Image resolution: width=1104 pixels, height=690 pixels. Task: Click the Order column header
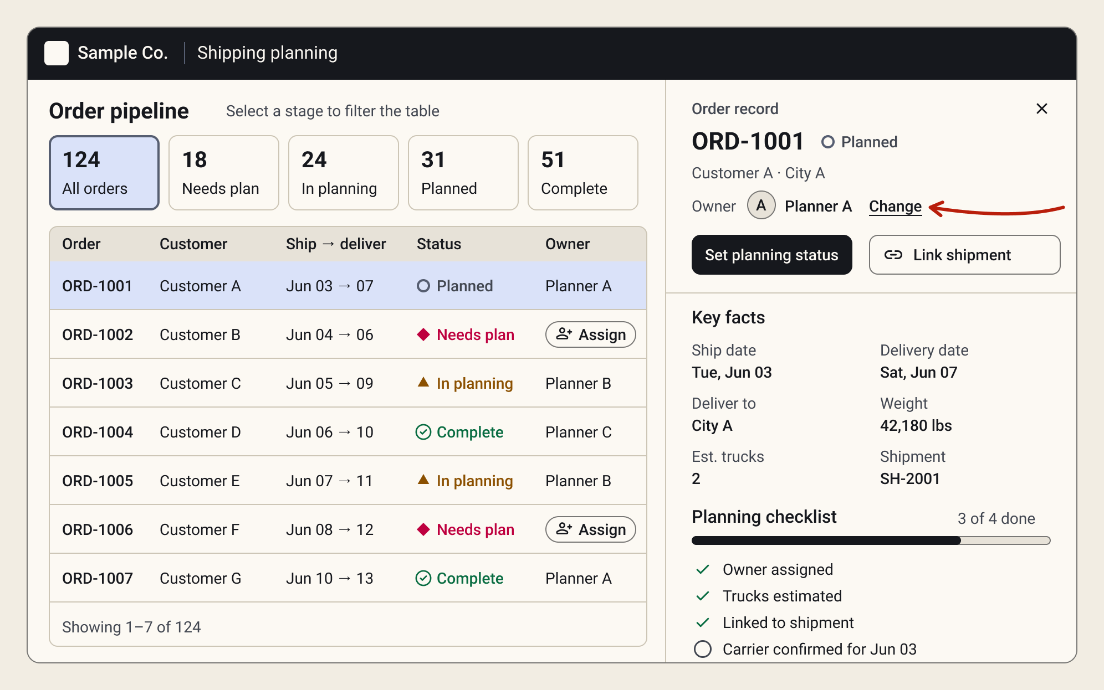[81, 244]
